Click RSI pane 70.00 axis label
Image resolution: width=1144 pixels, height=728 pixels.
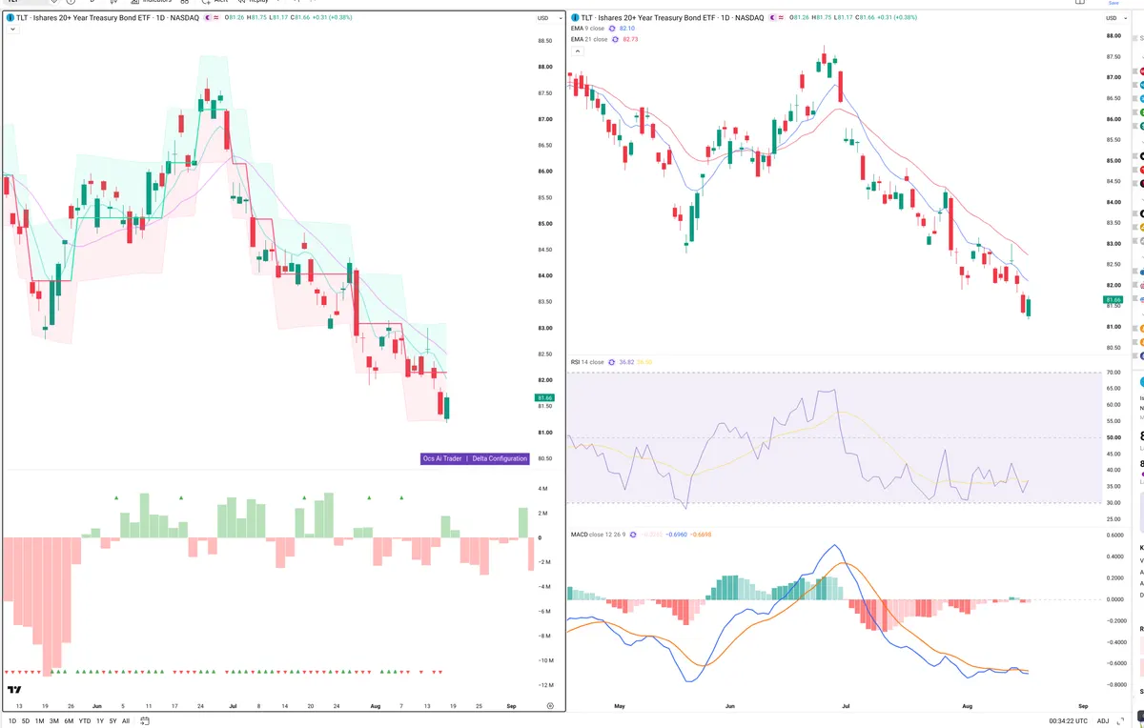(x=1112, y=373)
